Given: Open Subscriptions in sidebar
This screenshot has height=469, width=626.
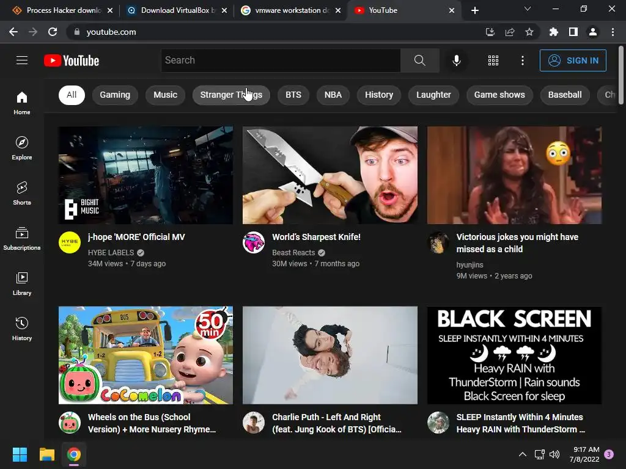Looking at the screenshot, I should point(22,238).
